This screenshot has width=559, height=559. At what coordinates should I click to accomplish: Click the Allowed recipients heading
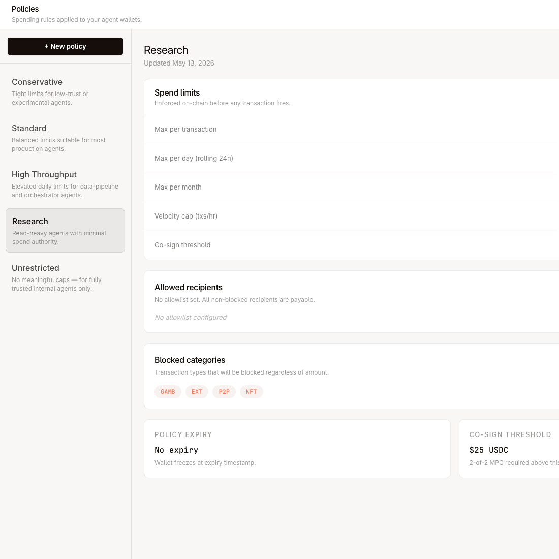click(189, 287)
